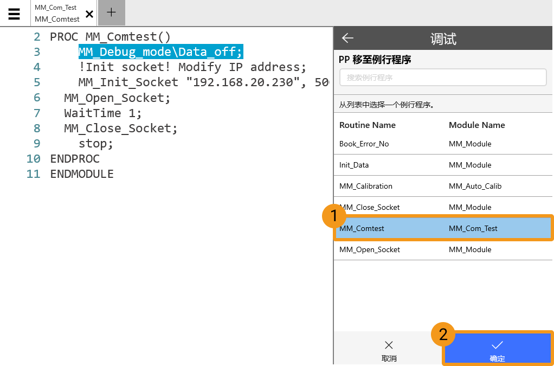The image size is (554, 366).
Task: Select MM_Calibration routine row
Action: 443,186
